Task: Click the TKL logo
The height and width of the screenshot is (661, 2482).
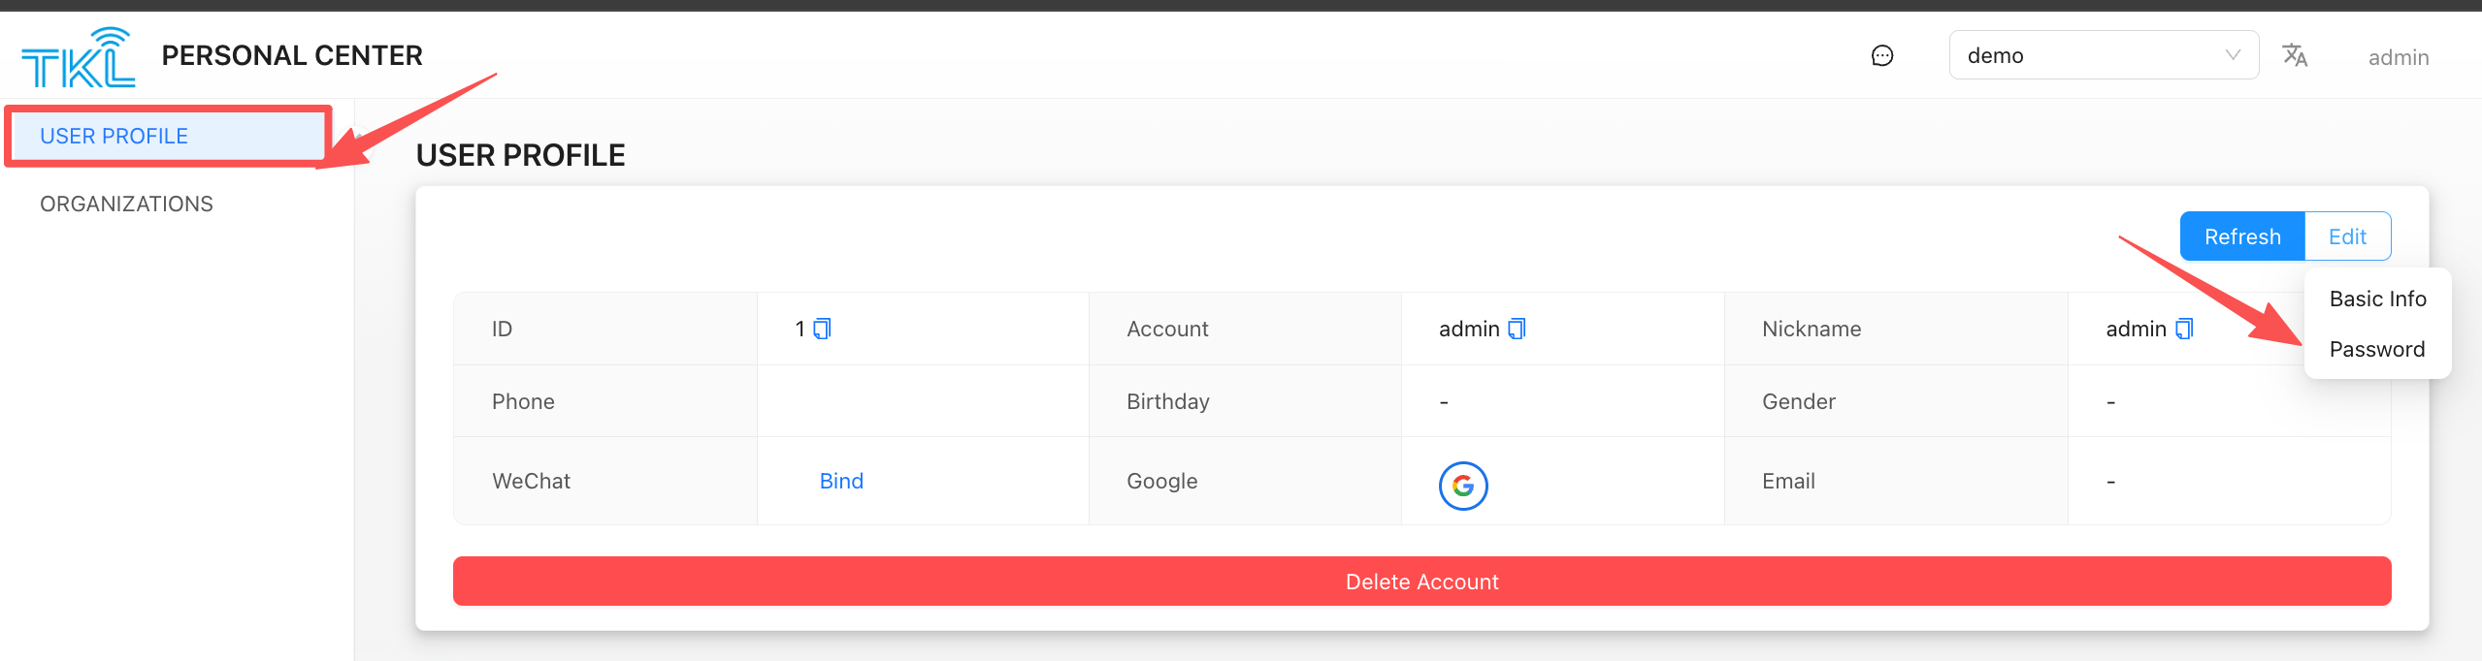Action: tap(78, 57)
